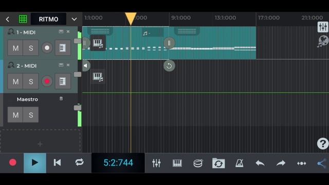Arm recording on track 1 - MIDI
The width and height of the screenshot is (329, 185).
[47, 48]
